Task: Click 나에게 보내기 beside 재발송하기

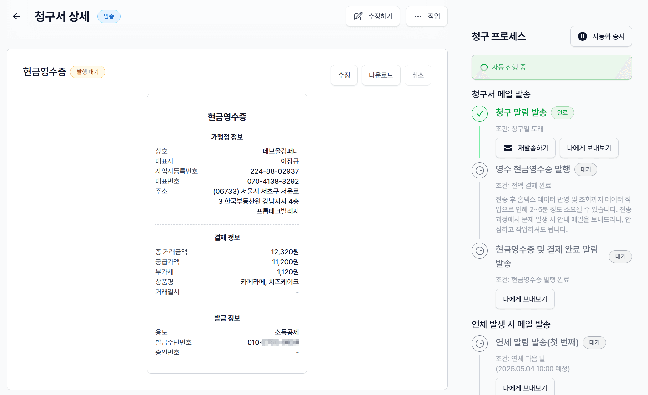Action: [x=588, y=148]
